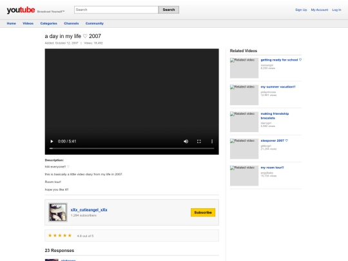This screenshot has width=348, height=261.
Task: Open the Sign Up link
Action: pos(301,10)
